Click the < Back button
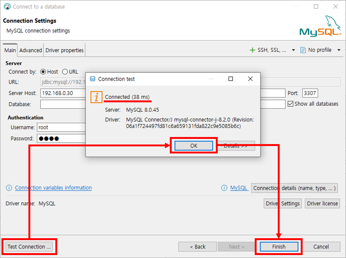 198,246
